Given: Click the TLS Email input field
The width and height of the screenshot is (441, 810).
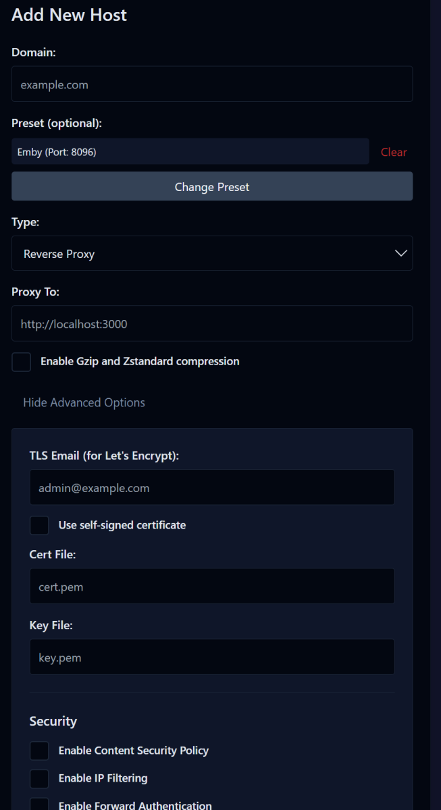Looking at the screenshot, I should click(x=212, y=487).
